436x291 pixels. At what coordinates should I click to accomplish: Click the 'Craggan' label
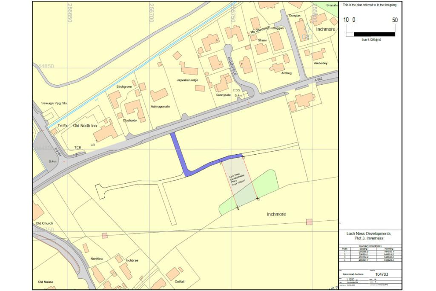[278, 29]
